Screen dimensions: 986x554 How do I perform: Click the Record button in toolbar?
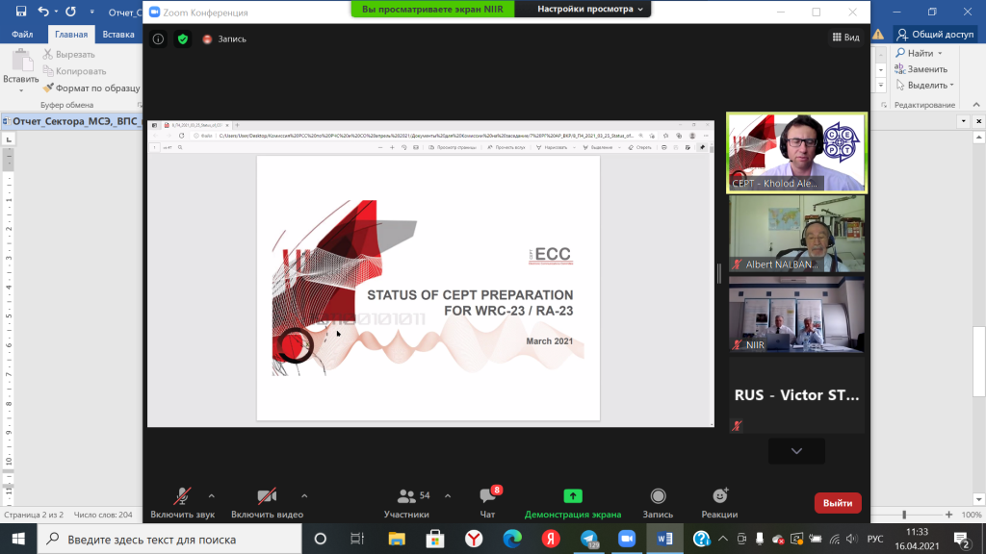(x=658, y=496)
